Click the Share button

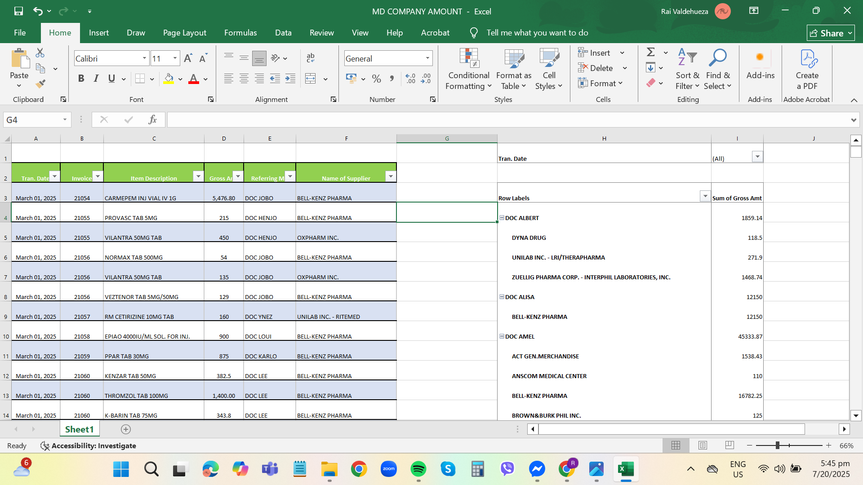click(x=831, y=33)
